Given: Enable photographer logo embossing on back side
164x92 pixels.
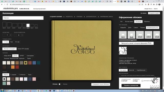Looking at the screenshot, I should point(120,75).
